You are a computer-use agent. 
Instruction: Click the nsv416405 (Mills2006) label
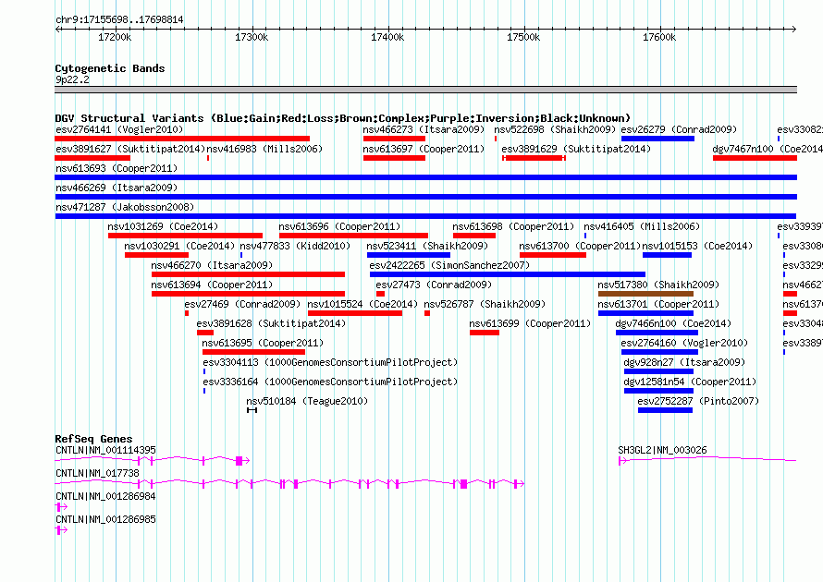(x=642, y=226)
